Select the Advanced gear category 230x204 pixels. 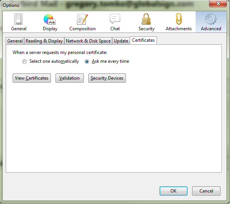click(211, 22)
